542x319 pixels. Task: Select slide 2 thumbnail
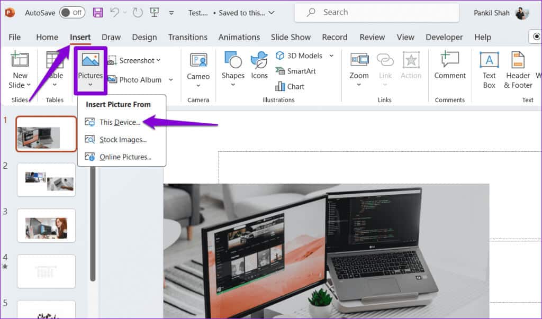(46, 180)
